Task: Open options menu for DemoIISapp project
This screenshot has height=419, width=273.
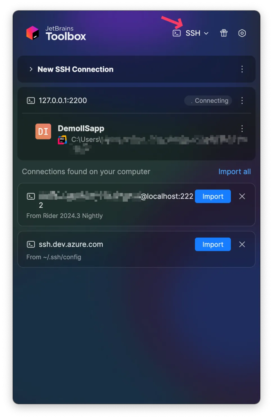Action: [x=242, y=128]
